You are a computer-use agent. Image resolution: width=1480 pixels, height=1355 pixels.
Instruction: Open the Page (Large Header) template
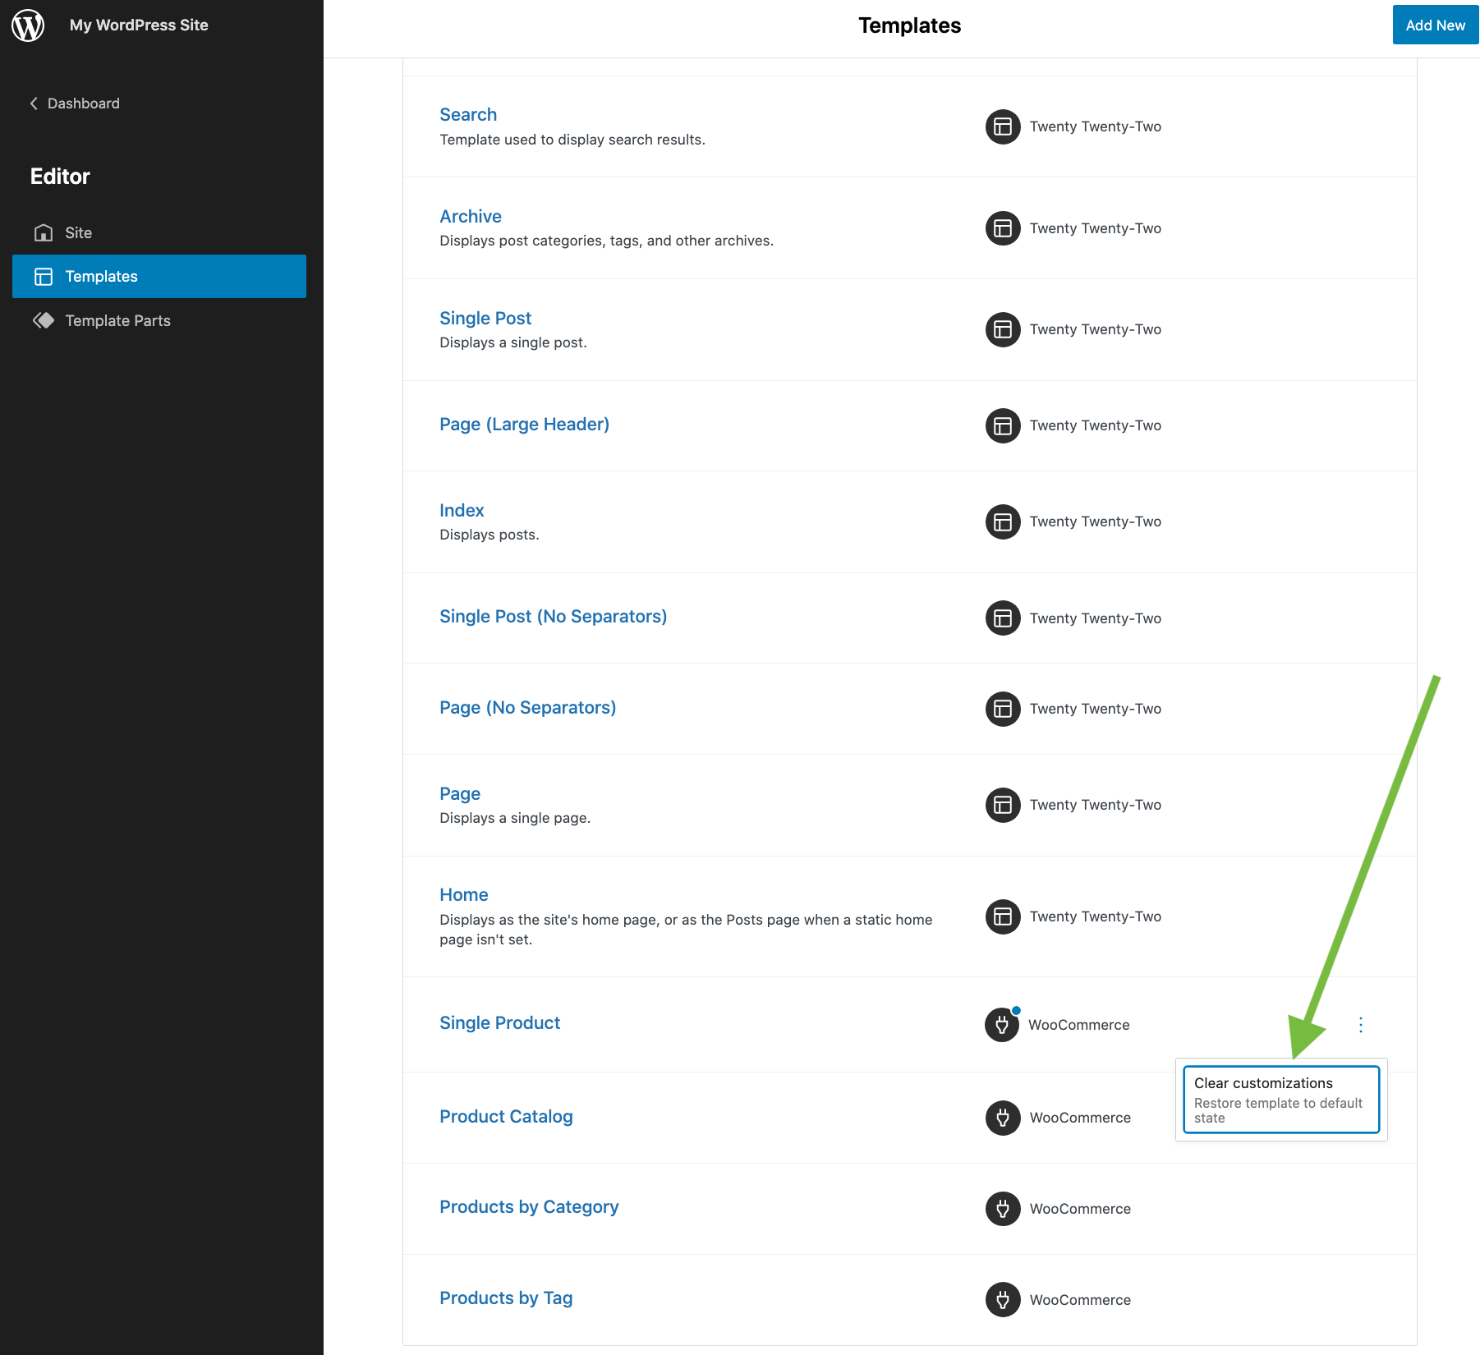click(524, 425)
